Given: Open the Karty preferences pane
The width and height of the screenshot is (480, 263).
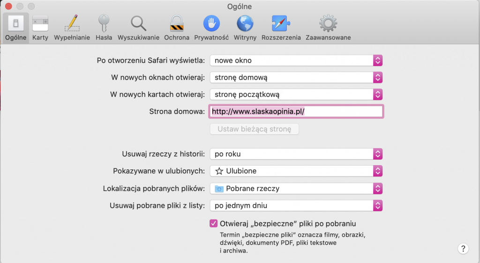Looking at the screenshot, I should pyautogui.click(x=40, y=28).
